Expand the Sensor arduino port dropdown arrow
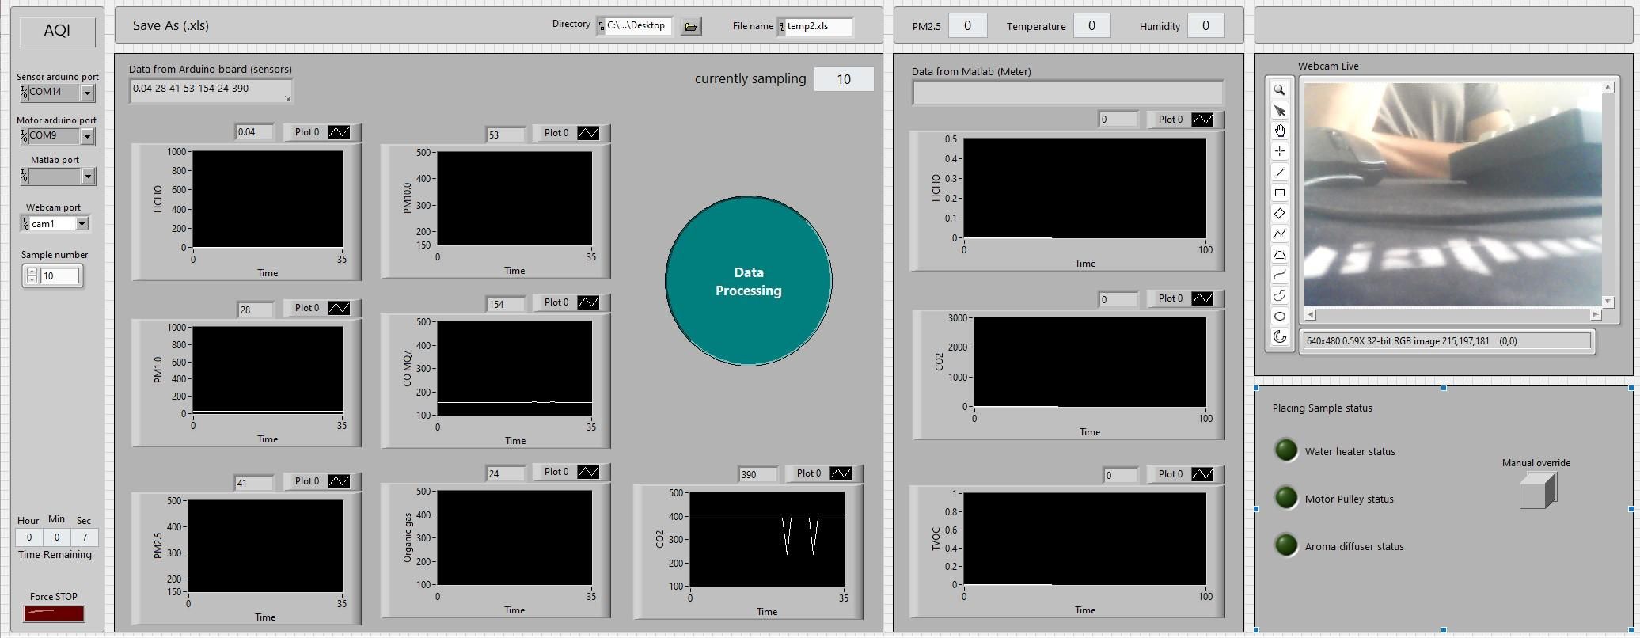The width and height of the screenshot is (1640, 638). point(87,93)
